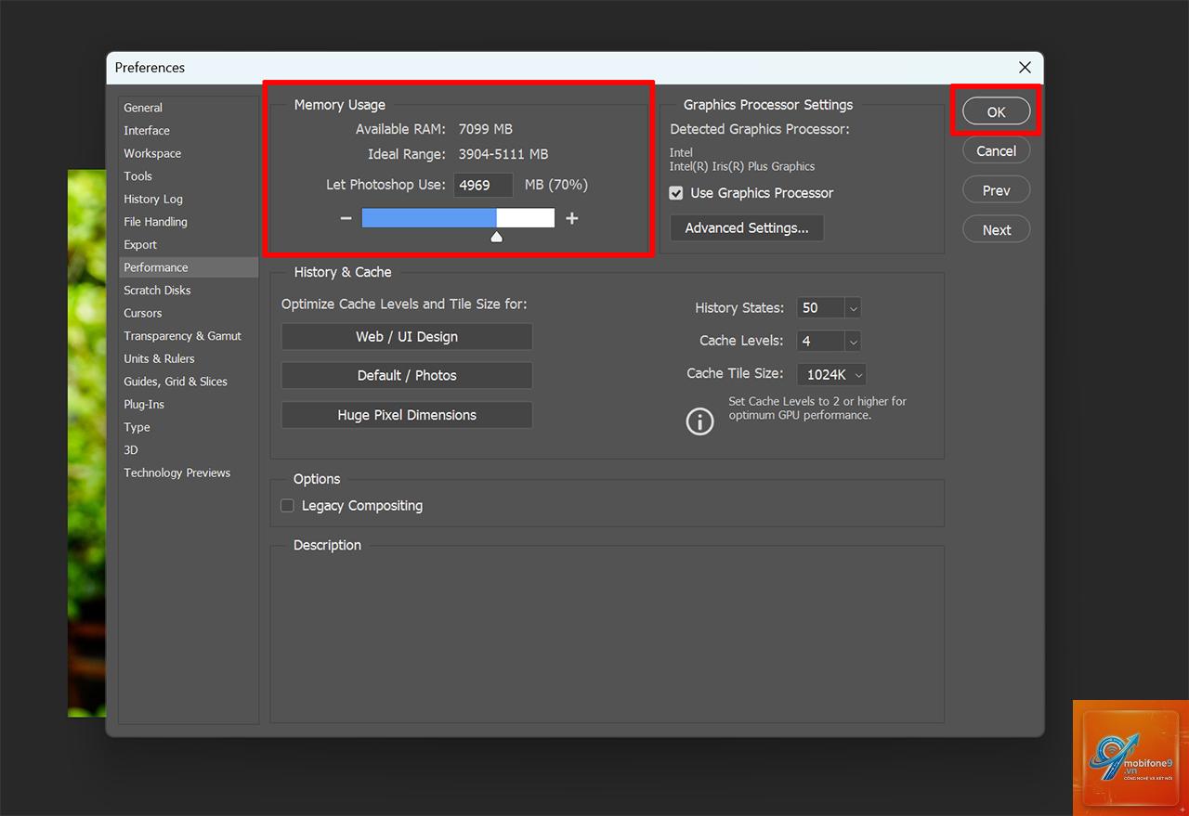This screenshot has width=1189, height=816.
Task: Open the Cache Tile Size dropdown
Action: pos(831,374)
